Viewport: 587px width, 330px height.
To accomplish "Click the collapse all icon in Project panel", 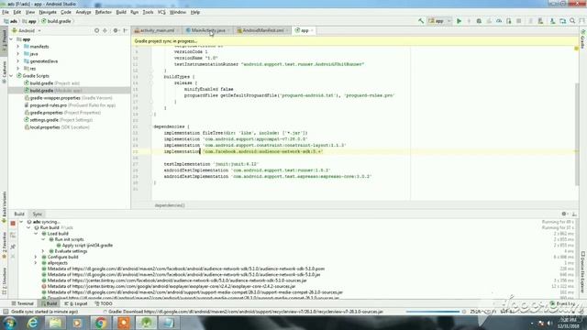I will [105, 30].
